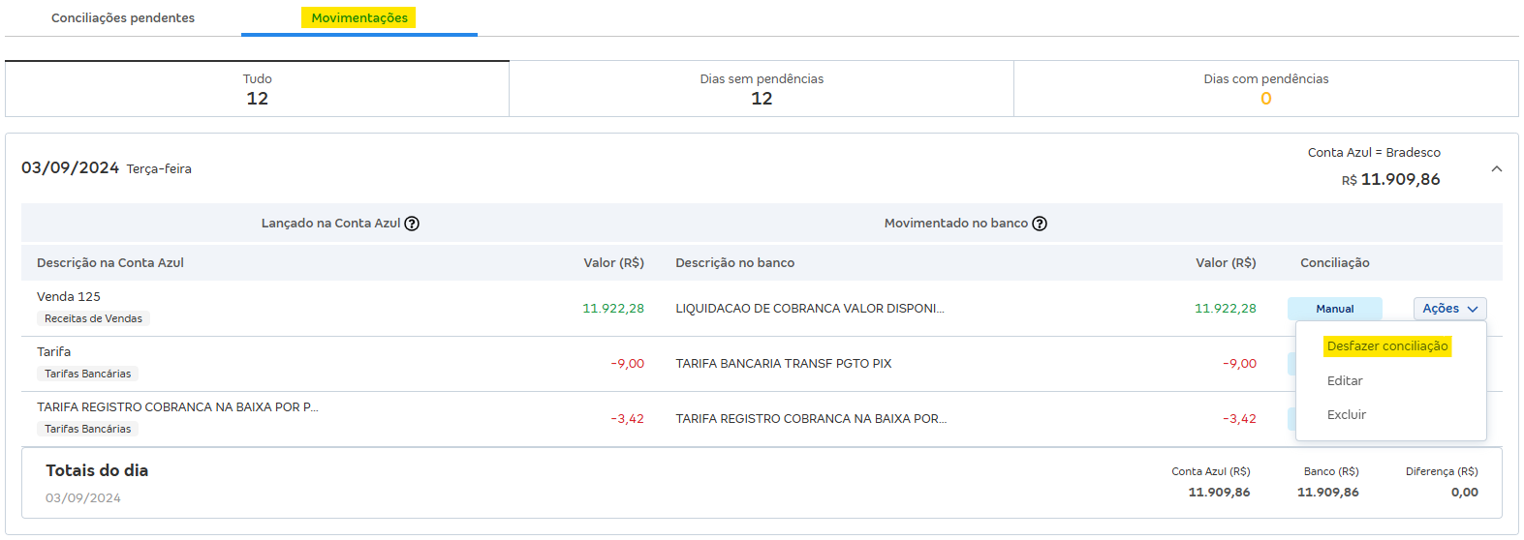Click the Totais do dia heading
Image resolution: width=1524 pixels, height=540 pixels.
pyautogui.click(x=97, y=471)
